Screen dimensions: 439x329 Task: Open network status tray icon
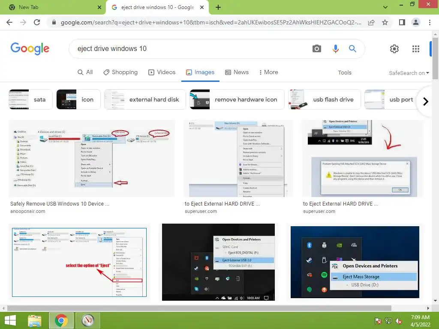[388, 321]
